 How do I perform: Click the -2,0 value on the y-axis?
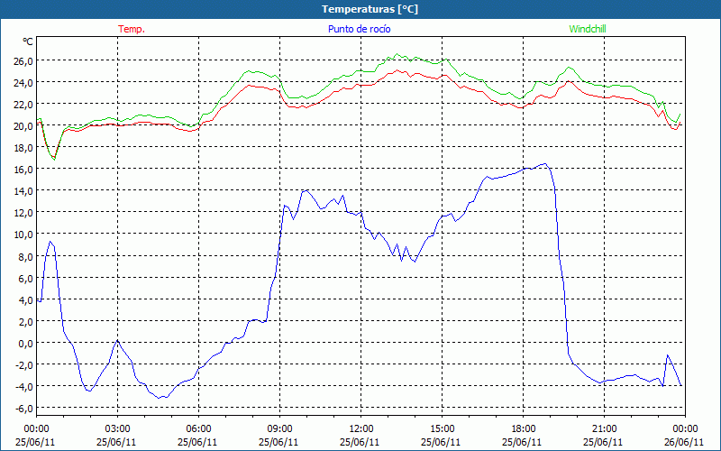pyautogui.click(x=22, y=364)
